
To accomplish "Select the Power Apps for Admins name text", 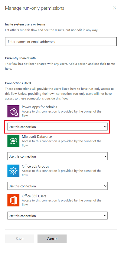I will point(39,107).
